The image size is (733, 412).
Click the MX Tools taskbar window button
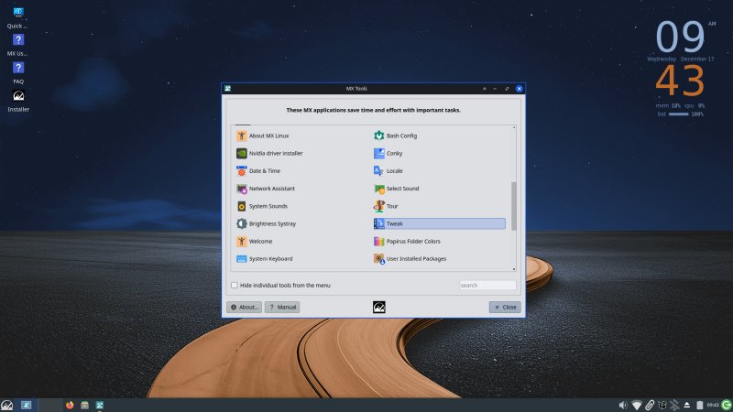[27, 405]
